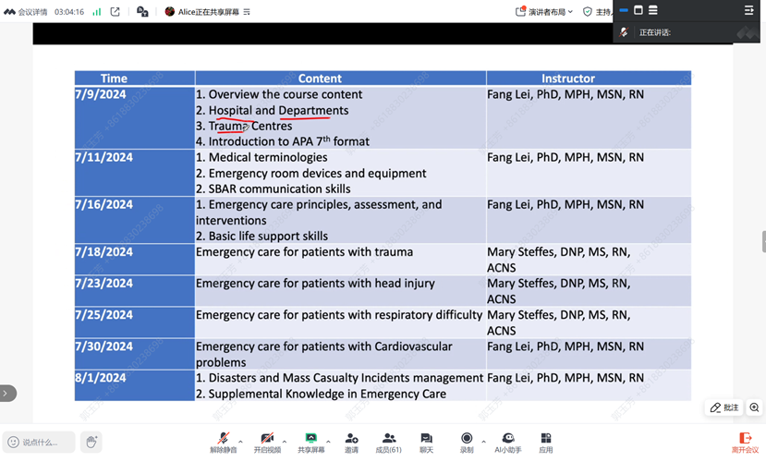Viewport: 766px width, 462px height.
Task: Open the presenter layout (演讲者布局) dropdown
Action: point(544,12)
